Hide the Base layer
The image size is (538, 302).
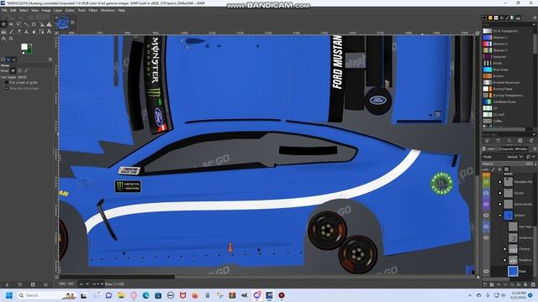486,271
